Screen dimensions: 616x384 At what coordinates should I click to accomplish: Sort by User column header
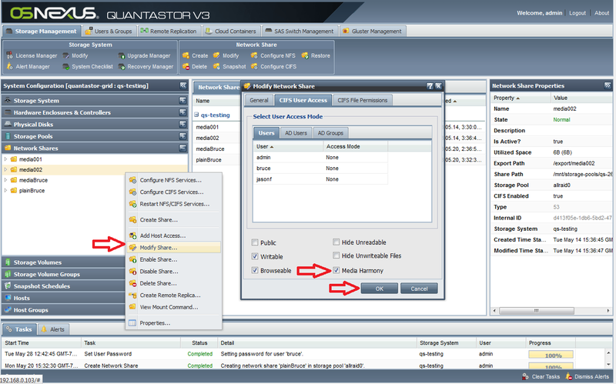click(288, 146)
